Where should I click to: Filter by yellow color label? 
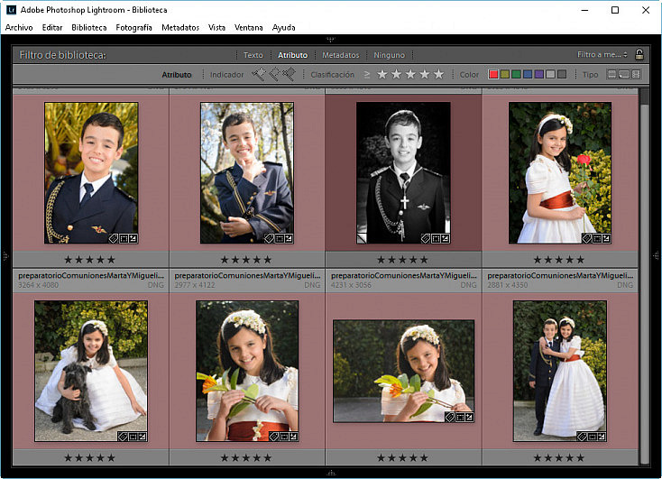click(x=504, y=74)
